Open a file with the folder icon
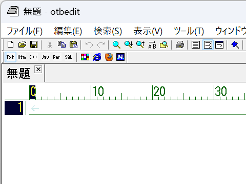The image size is (246, 184). point(22,44)
